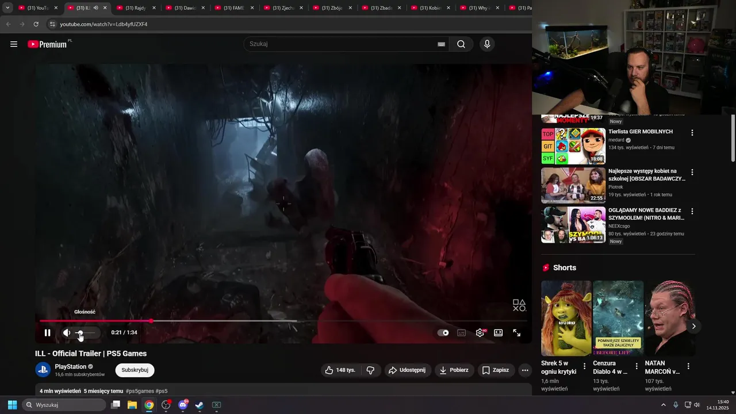Switch to the (31) Kobiet tab
736x414 pixels.
[x=431, y=8]
